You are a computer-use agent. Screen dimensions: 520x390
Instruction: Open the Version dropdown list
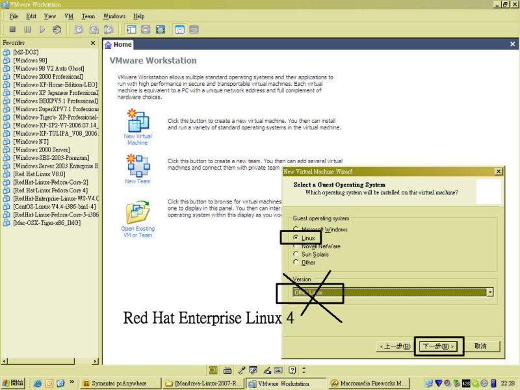click(x=490, y=292)
